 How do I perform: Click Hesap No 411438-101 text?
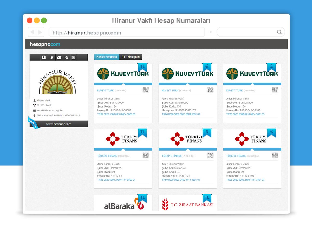176,176
